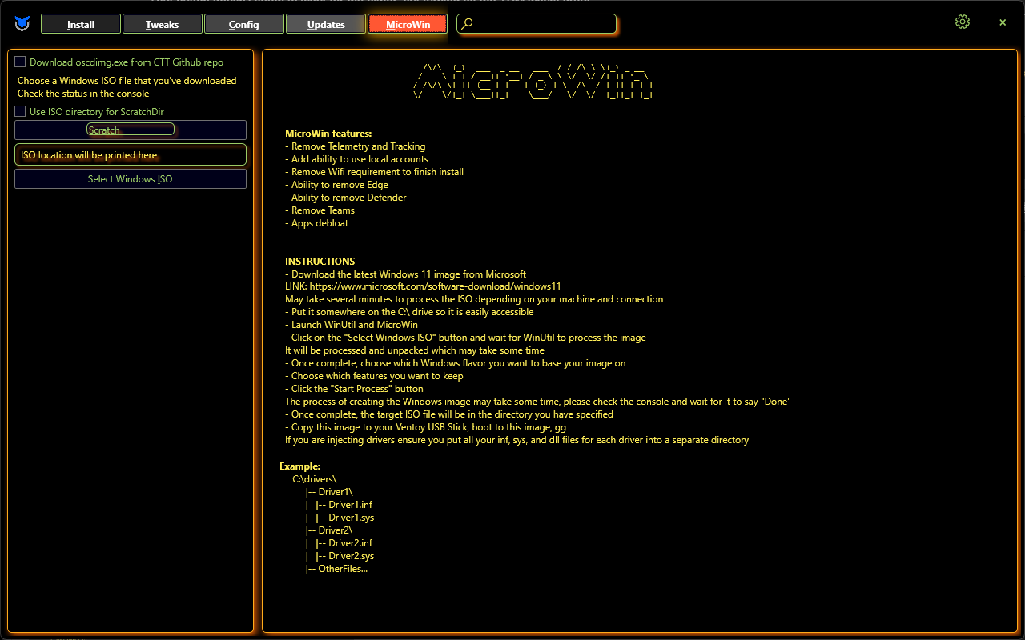Click the MicroWin ASCII art banner
The width and height of the screenshot is (1025, 640).
[x=533, y=82]
